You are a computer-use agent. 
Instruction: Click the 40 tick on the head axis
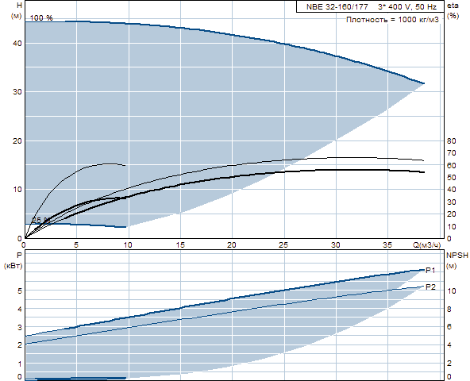[17, 44]
